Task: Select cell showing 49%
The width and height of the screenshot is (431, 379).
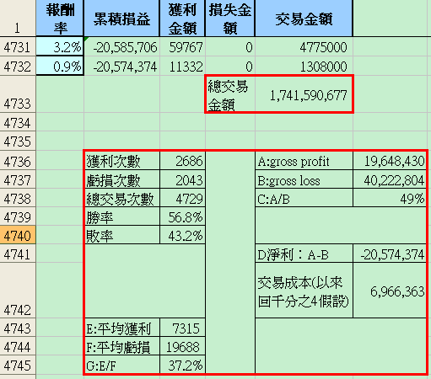Action: click(x=390, y=198)
